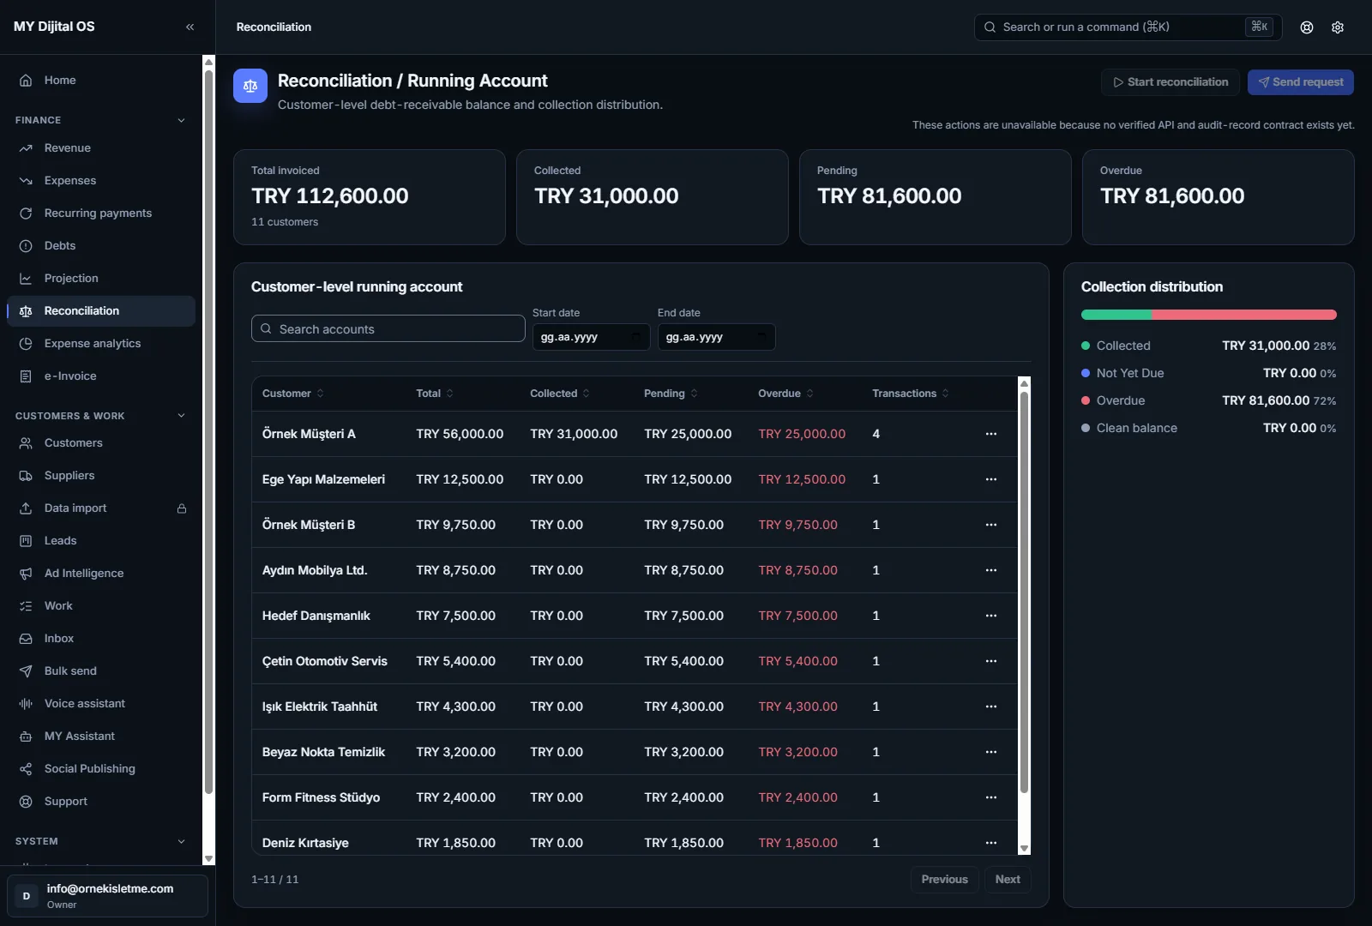Click the Bulk send paper-plane icon
1372x926 pixels.
[26, 671]
